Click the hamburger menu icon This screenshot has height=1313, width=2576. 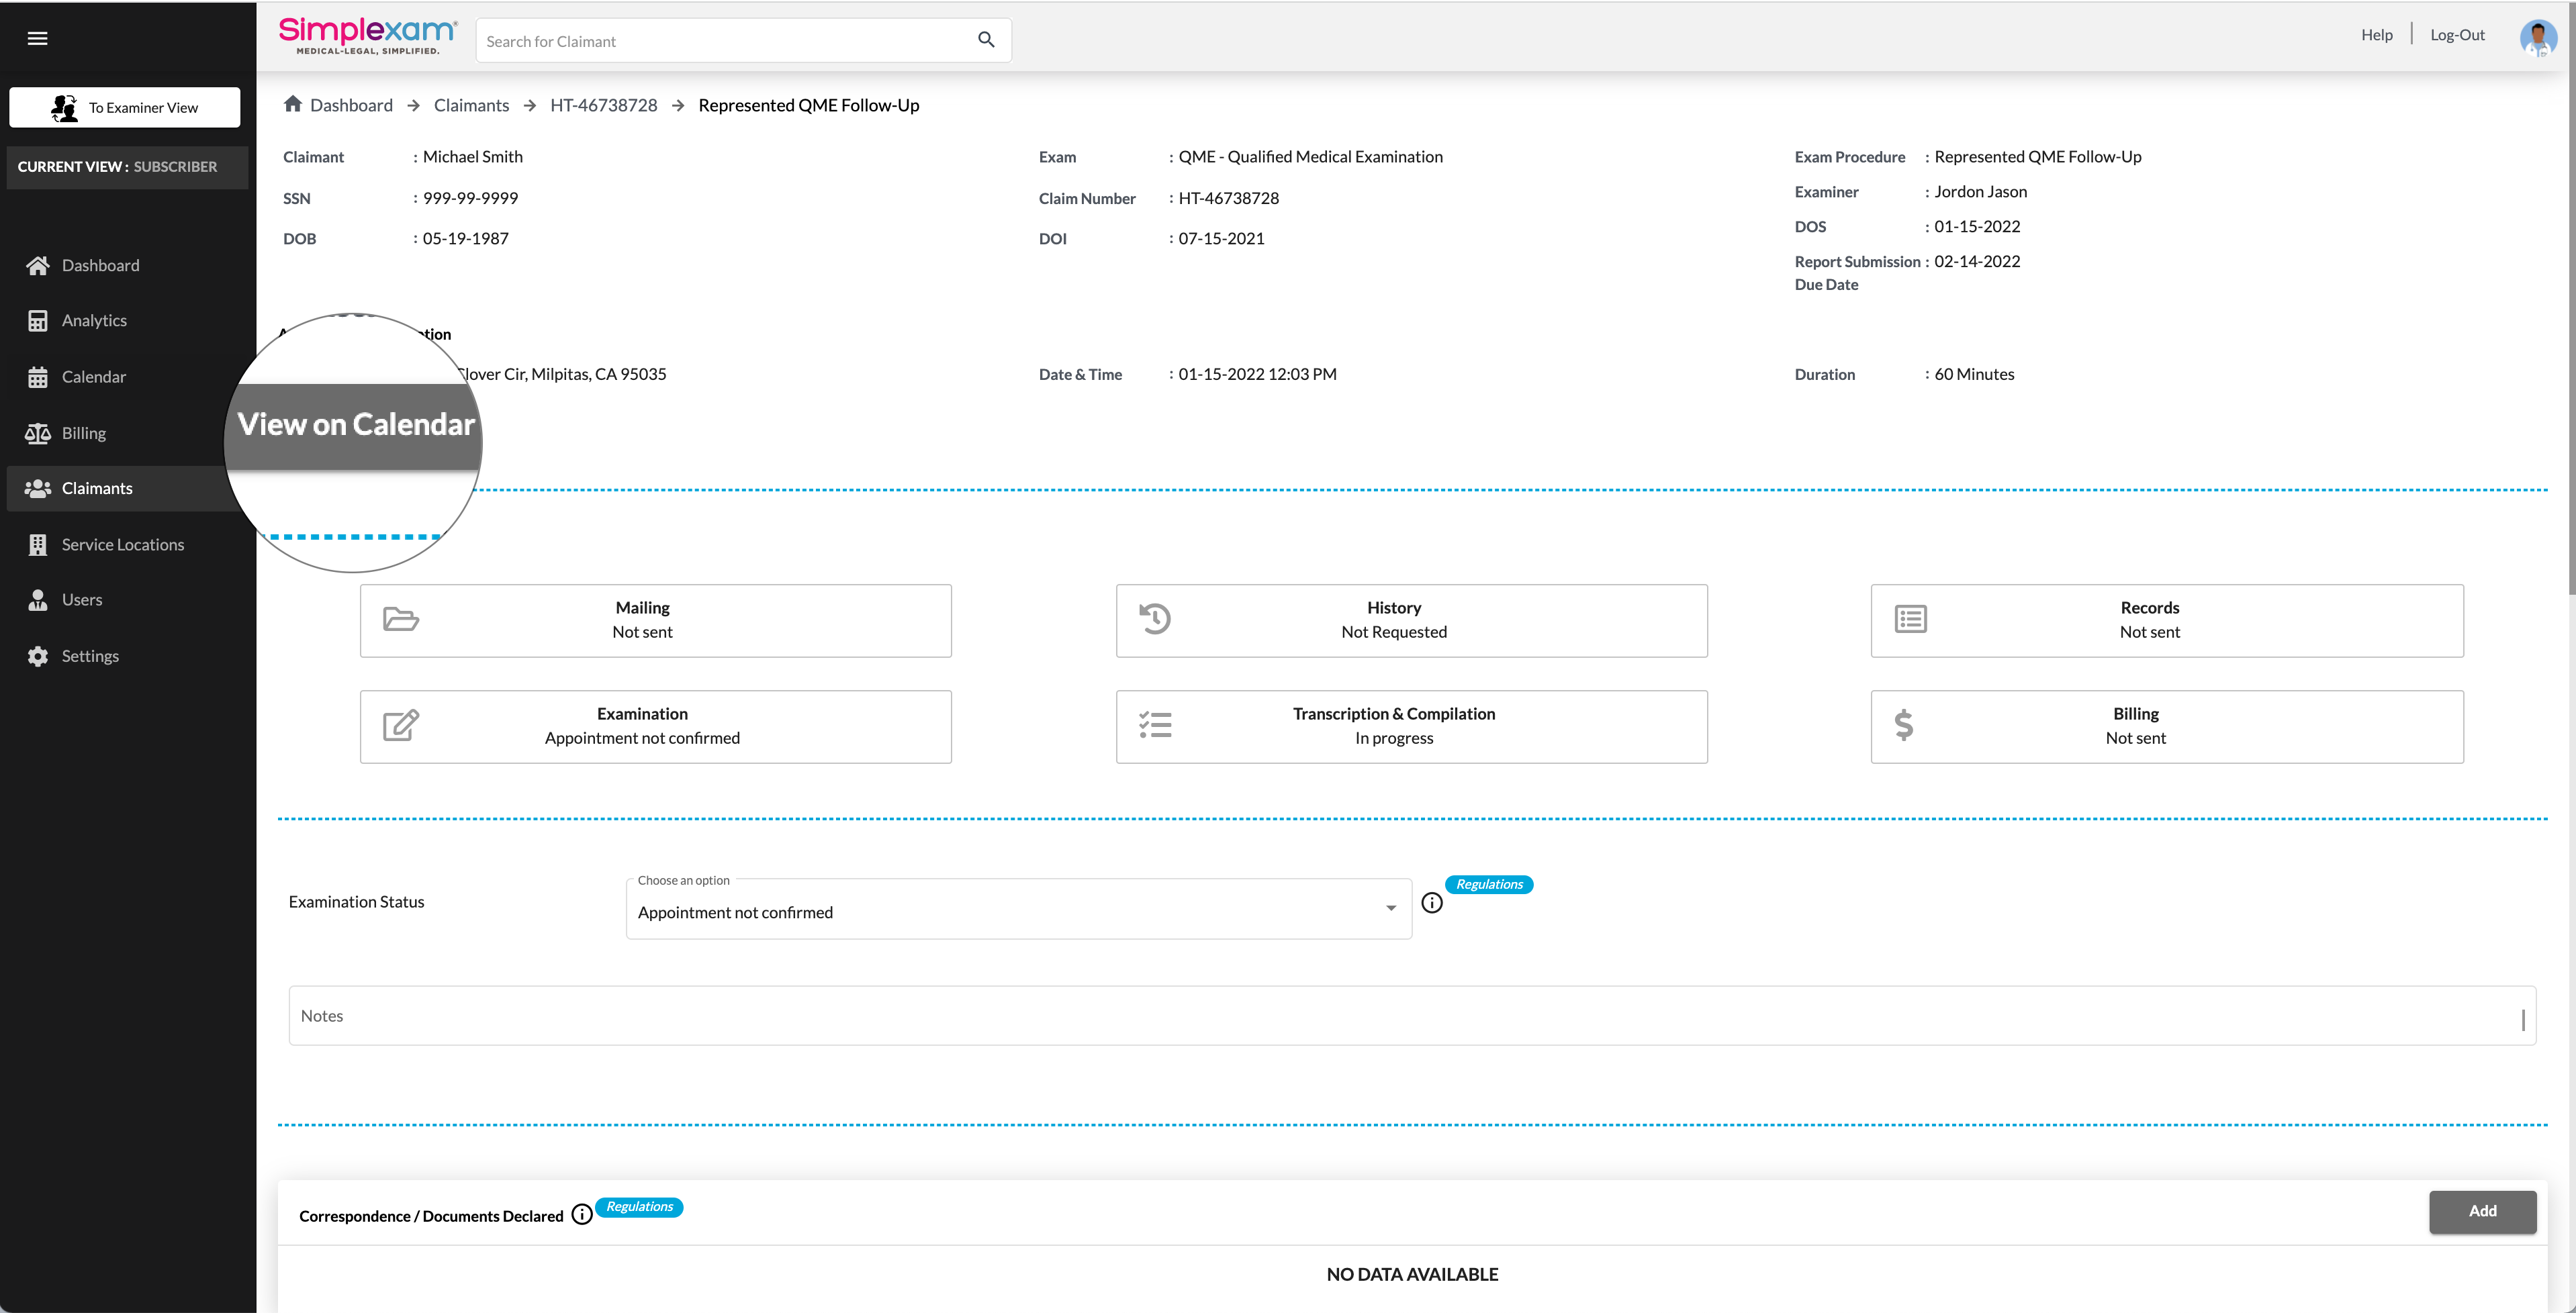[x=37, y=38]
